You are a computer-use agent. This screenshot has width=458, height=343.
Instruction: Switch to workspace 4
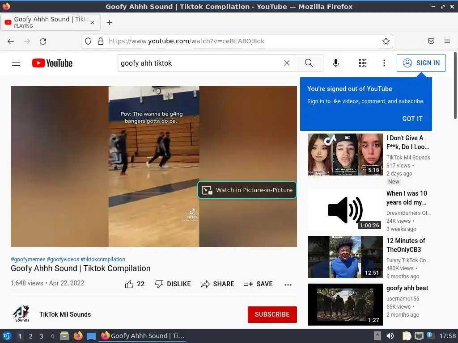(52, 336)
